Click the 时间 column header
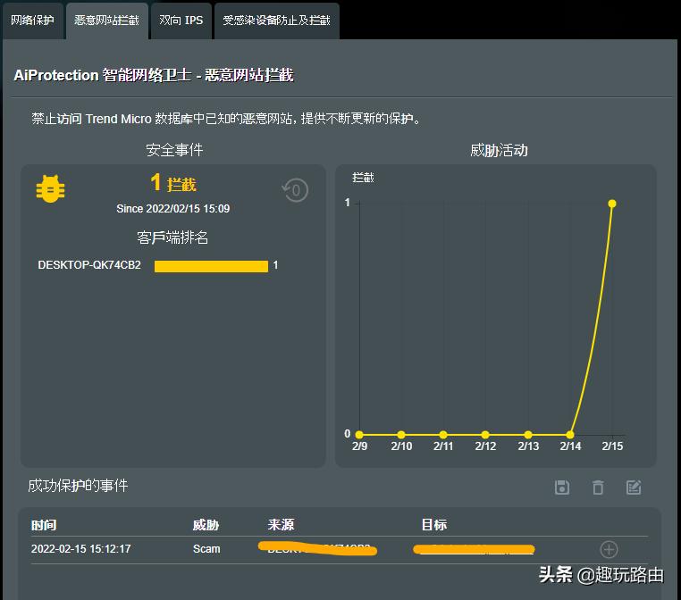The width and height of the screenshot is (681, 600). point(44,525)
